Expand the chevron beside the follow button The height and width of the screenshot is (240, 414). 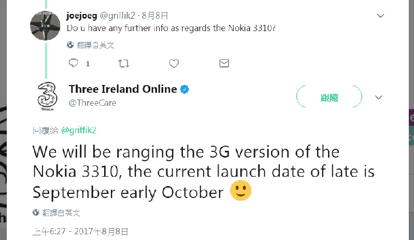[x=378, y=97]
